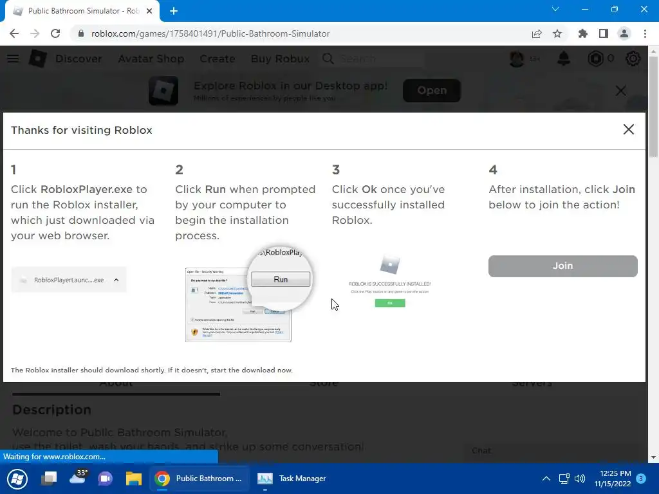Open the weather widget showing 33°
The width and height of the screenshot is (659, 494).
tap(78, 478)
